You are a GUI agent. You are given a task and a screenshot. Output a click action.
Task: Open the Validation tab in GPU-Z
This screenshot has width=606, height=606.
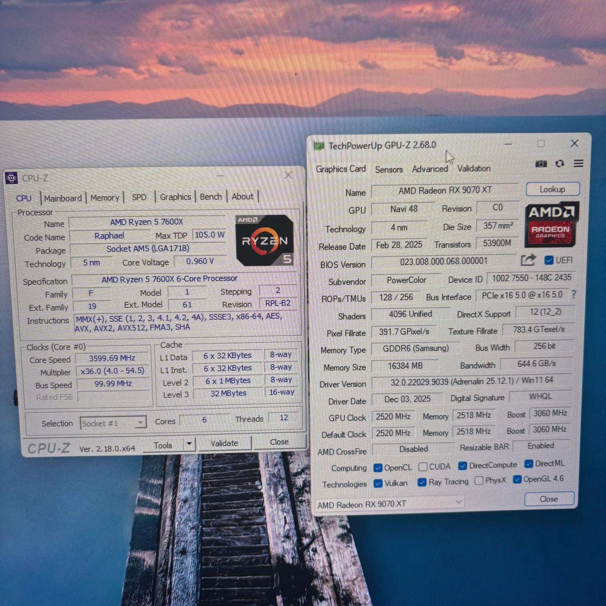coord(474,168)
